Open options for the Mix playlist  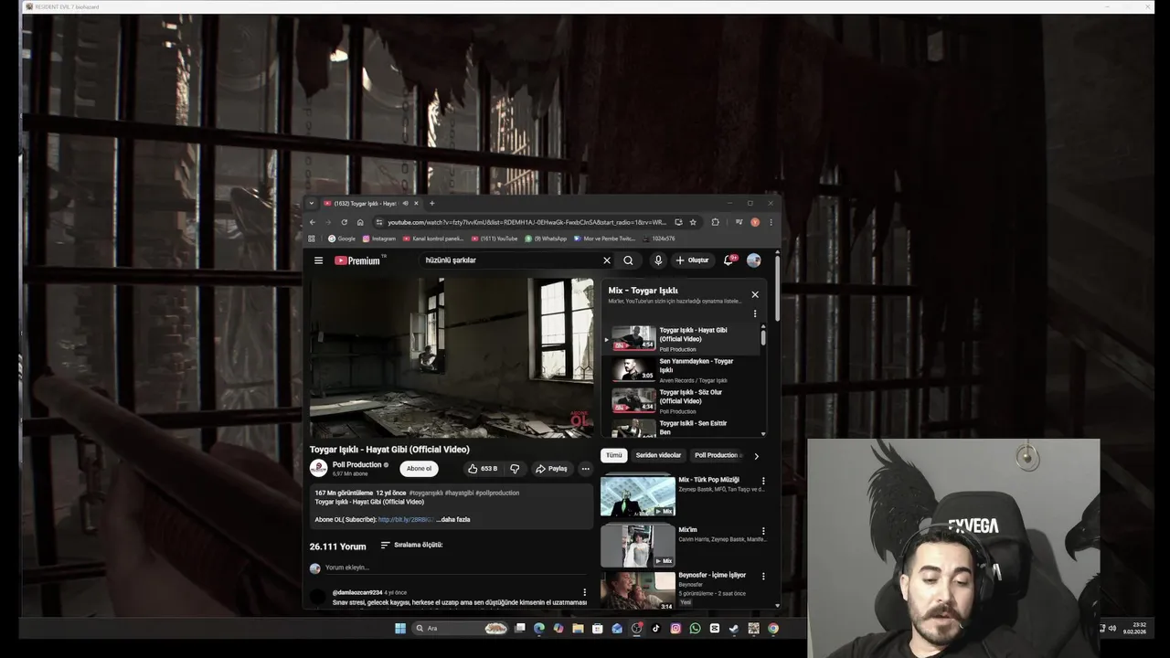(x=755, y=313)
